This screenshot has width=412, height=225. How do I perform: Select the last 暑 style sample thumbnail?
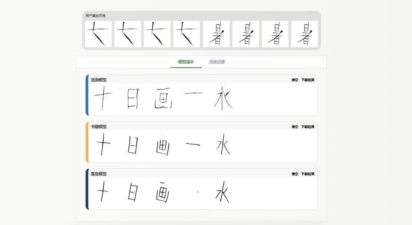coord(305,34)
